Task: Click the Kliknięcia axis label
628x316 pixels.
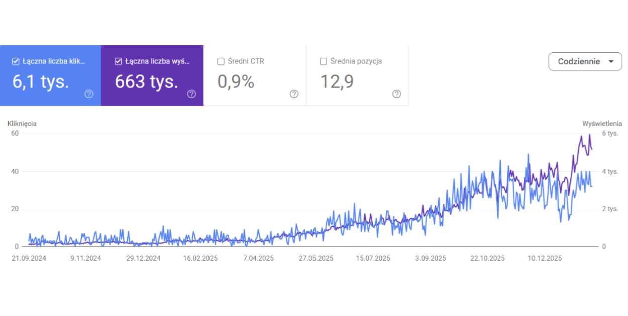Action: [22, 123]
